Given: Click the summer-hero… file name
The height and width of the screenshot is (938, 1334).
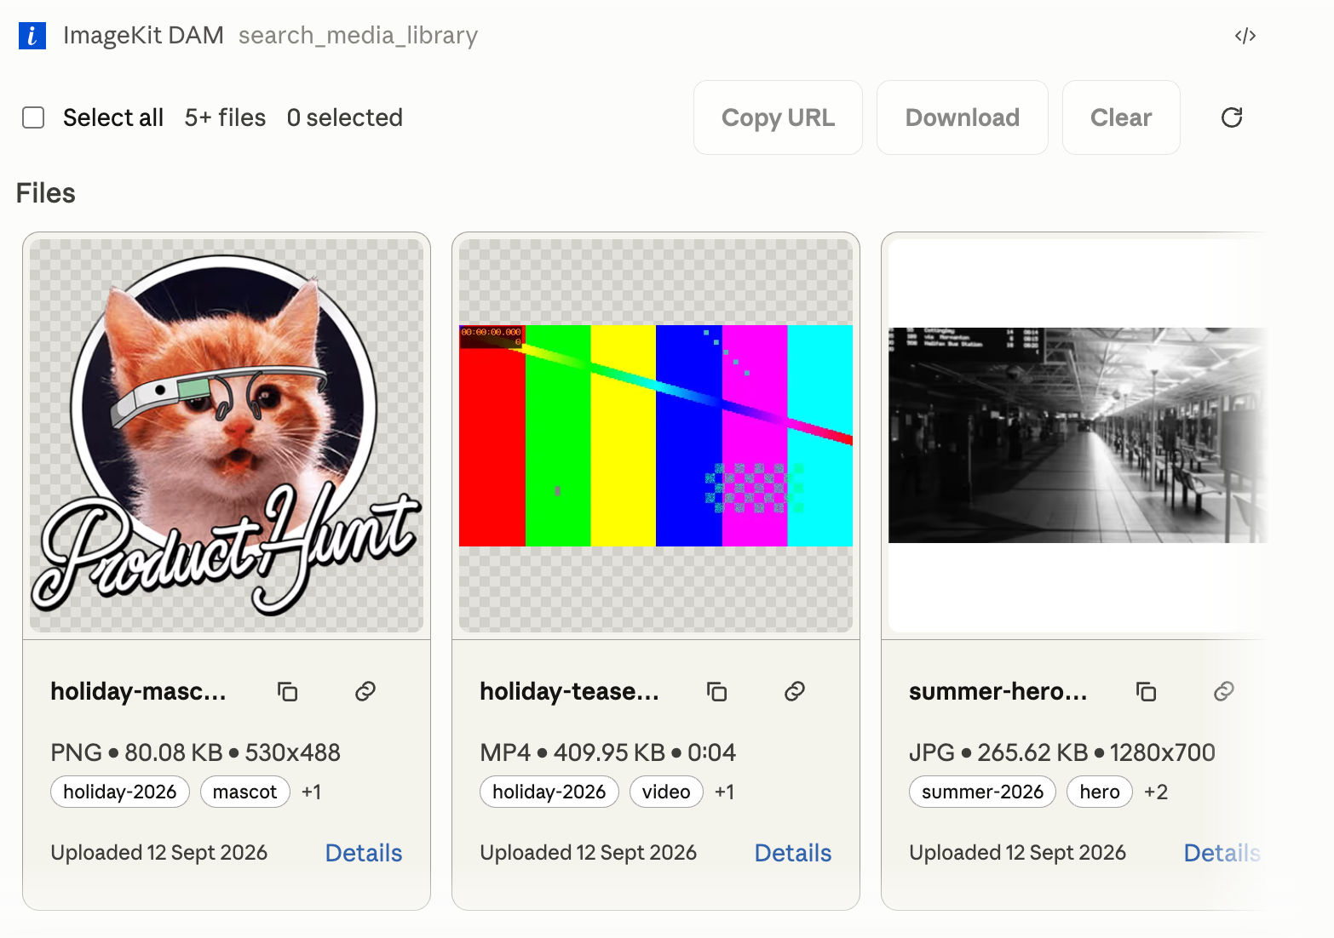Looking at the screenshot, I should pyautogui.click(x=998, y=691).
